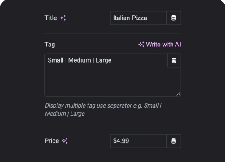Place cursor after $4.99 in Price field
Image resolution: width=225 pixels, height=162 pixels.
[129, 141]
